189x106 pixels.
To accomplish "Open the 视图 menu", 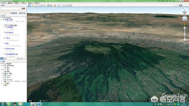I will pos(17,3).
